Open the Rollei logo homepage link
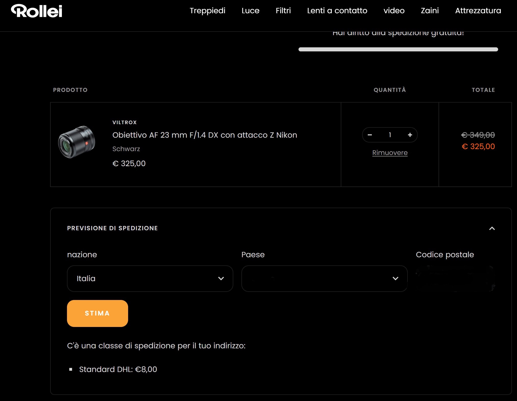This screenshot has height=401, width=517. pyautogui.click(x=37, y=11)
